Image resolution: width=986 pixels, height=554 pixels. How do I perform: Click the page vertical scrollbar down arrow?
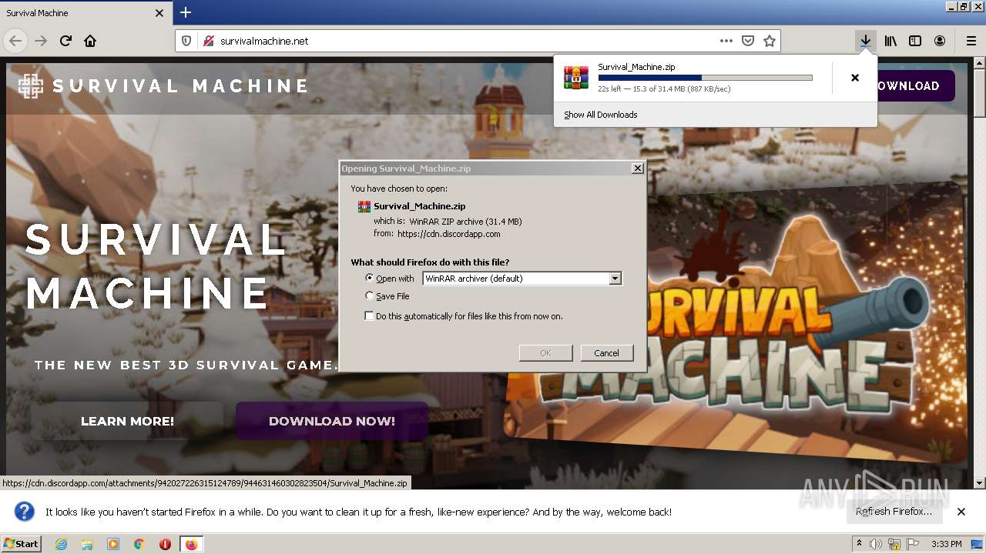click(979, 482)
